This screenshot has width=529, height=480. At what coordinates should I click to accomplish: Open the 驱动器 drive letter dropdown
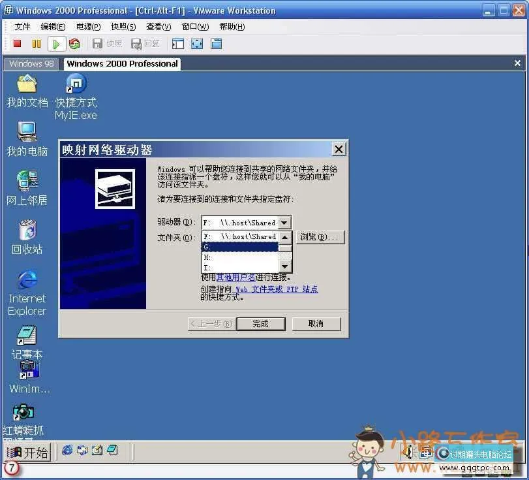pos(284,222)
